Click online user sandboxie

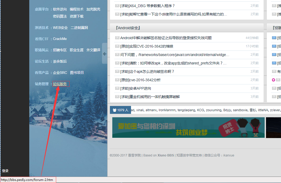tap(240, 110)
